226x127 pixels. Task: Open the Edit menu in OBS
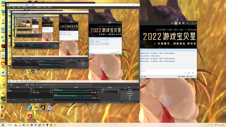(x=14, y=7)
